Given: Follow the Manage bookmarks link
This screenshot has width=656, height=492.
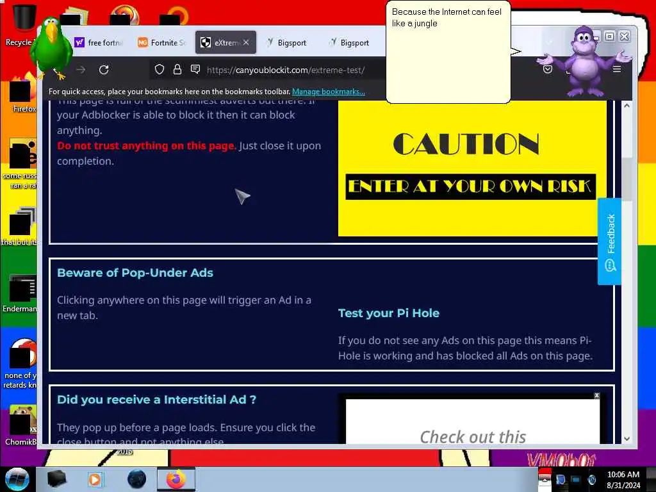Looking at the screenshot, I should 329,91.
